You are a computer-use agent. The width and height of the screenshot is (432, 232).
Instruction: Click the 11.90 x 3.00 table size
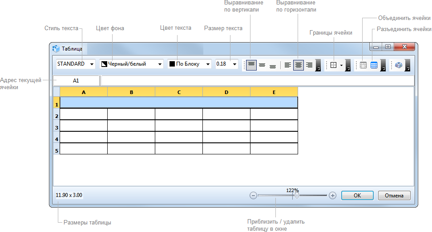69,195
